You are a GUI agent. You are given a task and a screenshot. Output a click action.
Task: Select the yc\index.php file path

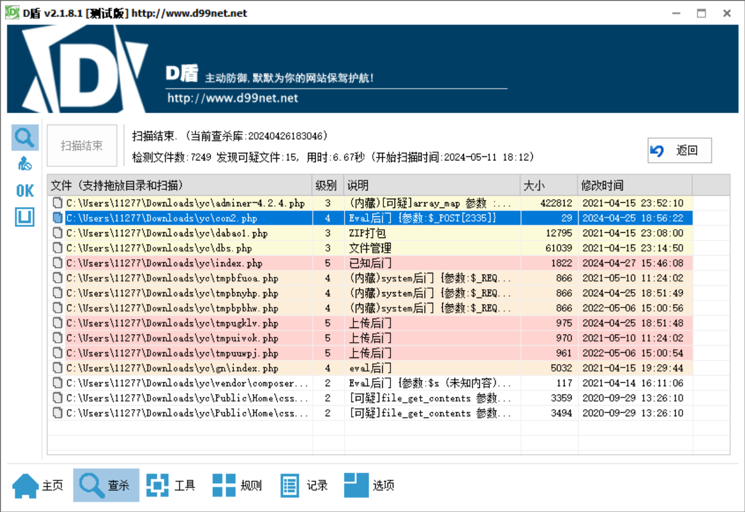[164, 263]
